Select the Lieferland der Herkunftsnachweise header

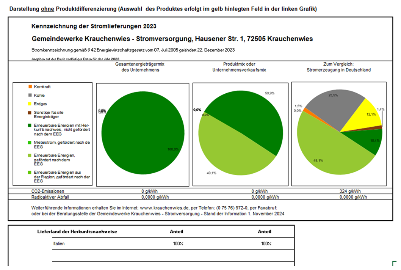[x=77, y=231]
